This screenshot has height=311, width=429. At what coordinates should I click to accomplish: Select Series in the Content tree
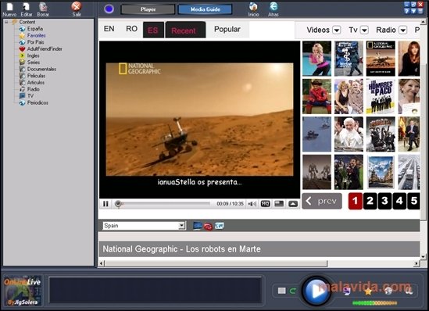pyautogui.click(x=34, y=63)
